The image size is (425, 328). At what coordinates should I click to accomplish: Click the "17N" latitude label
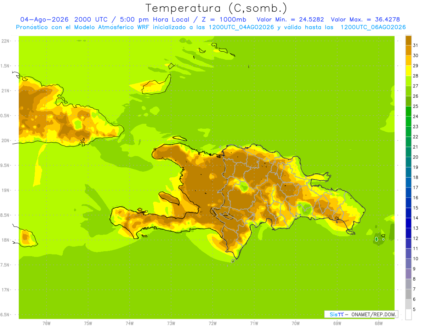click(x=6, y=290)
